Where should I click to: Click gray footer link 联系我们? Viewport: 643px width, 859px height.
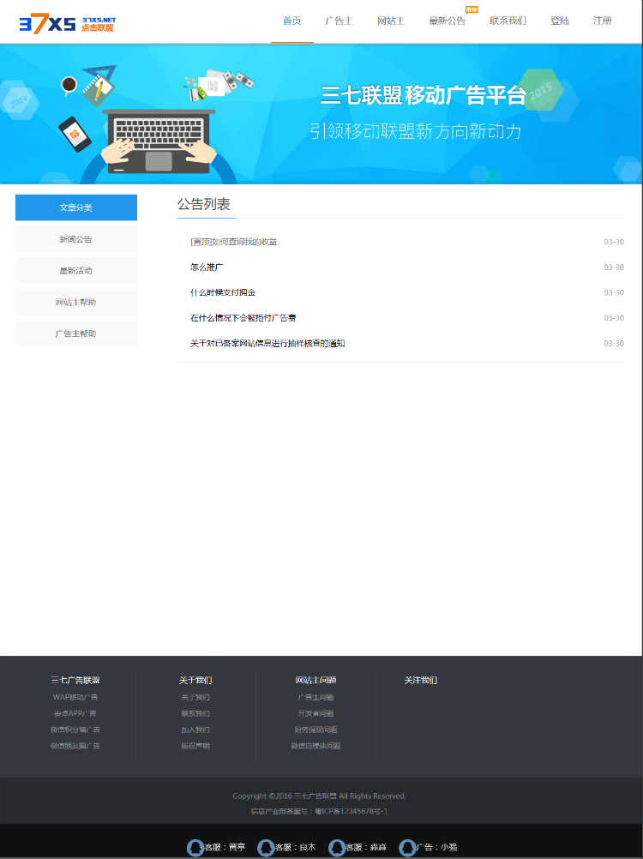click(195, 713)
